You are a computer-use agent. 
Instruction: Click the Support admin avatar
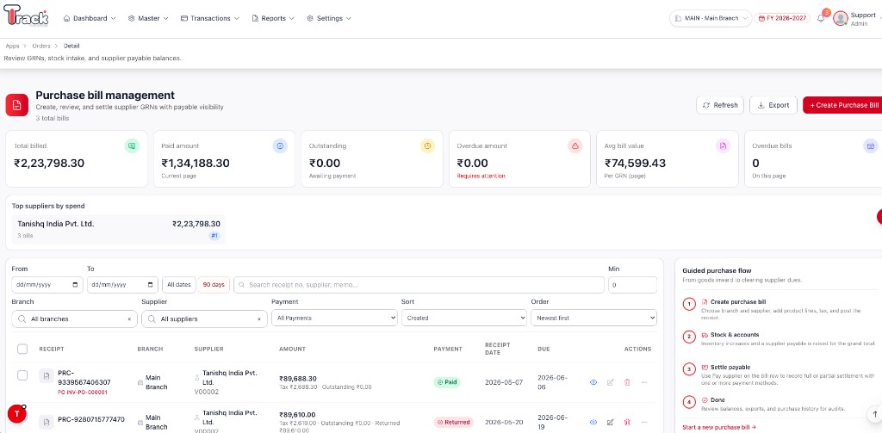pos(841,19)
